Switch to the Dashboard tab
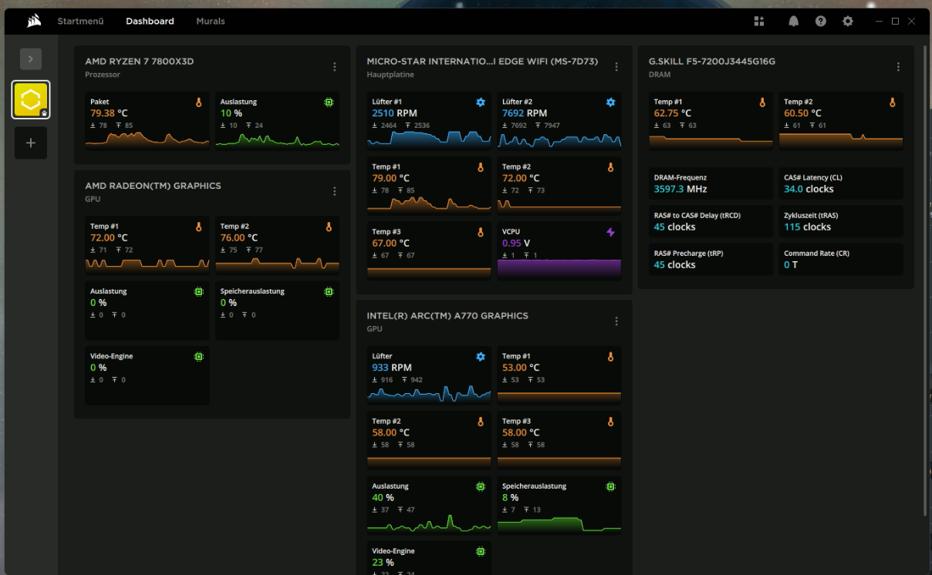Image resolution: width=932 pixels, height=575 pixels. pyautogui.click(x=150, y=22)
